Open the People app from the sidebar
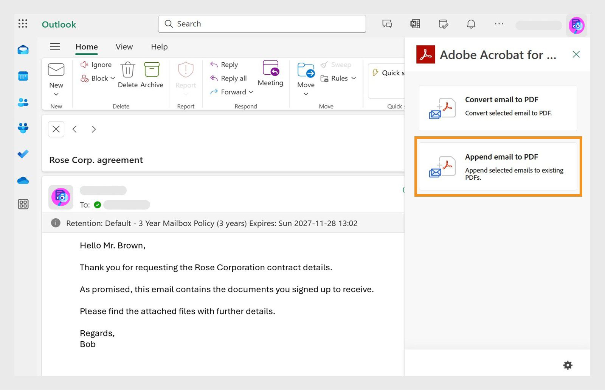Viewport: 605px width, 390px height. [23, 102]
